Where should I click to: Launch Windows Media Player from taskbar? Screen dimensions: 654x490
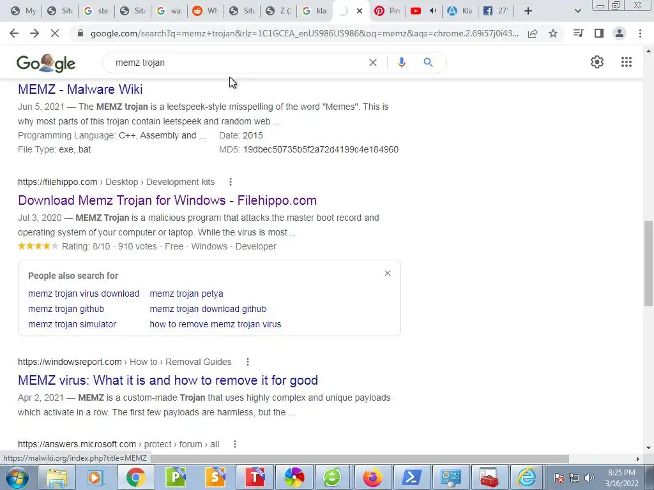(96, 477)
